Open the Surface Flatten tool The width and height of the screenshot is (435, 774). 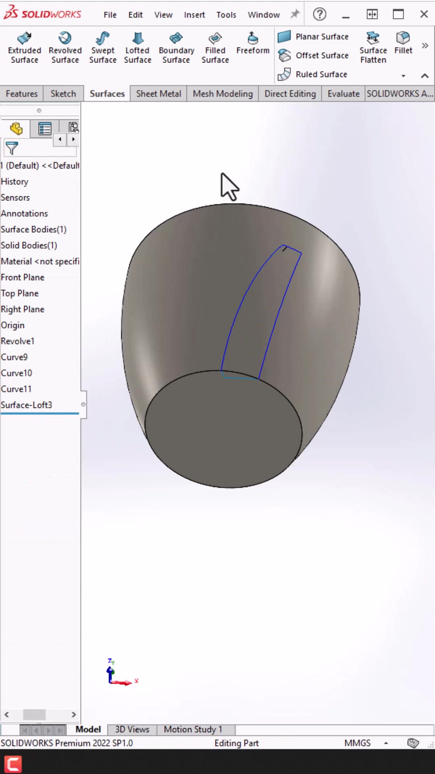click(373, 48)
